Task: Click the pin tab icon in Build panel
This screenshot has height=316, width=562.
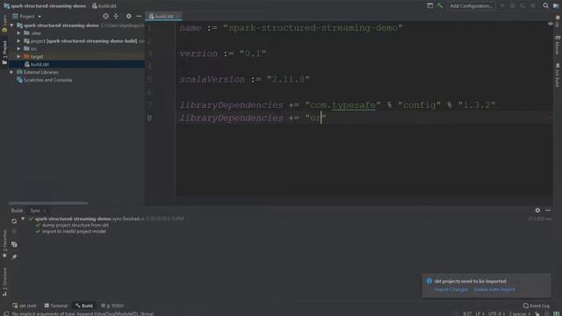Action: click(x=14, y=257)
